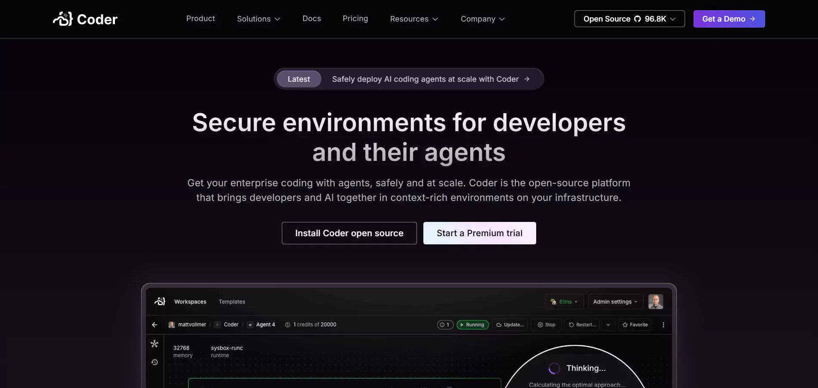Click the history sidebar icon

[x=154, y=362]
